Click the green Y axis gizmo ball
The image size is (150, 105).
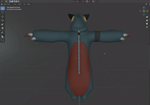tap(144, 11)
